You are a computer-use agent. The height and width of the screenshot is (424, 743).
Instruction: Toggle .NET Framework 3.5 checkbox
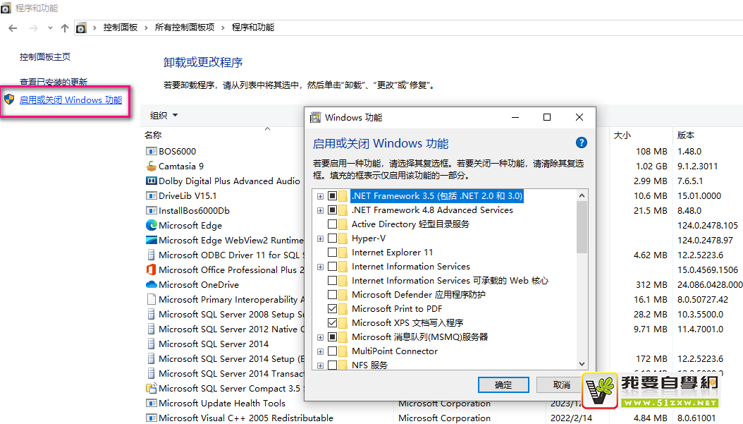pos(332,196)
